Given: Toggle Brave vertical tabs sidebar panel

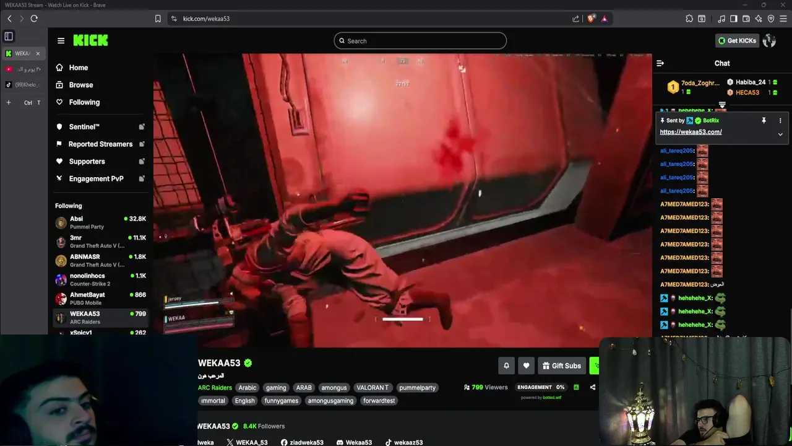Looking at the screenshot, I should click(x=9, y=37).
